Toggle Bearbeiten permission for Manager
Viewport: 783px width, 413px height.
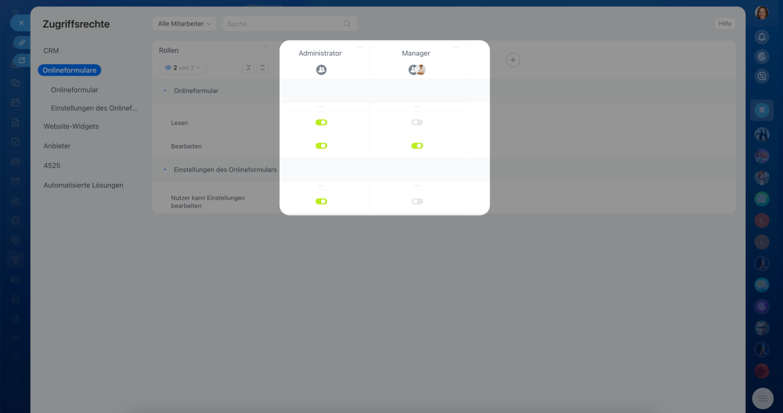pos(417,146)
